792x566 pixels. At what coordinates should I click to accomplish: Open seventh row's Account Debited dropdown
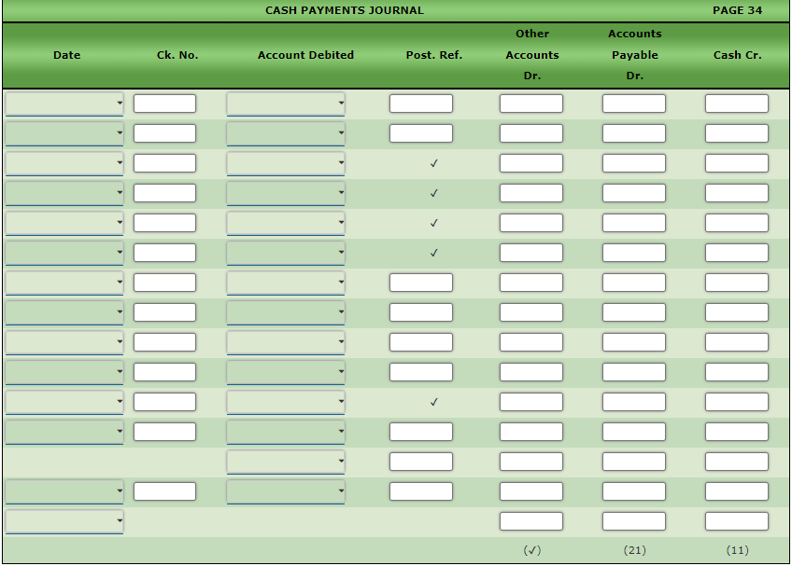[286, 283]
